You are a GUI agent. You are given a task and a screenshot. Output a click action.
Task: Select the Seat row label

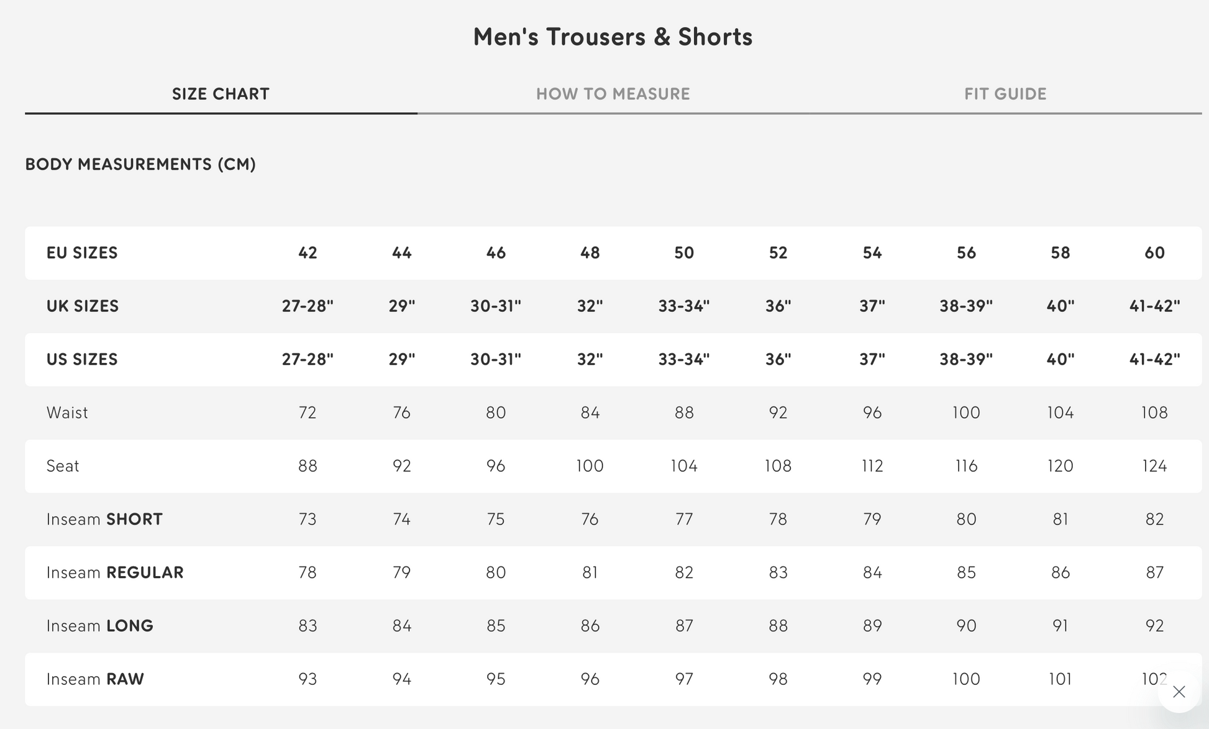[x=62, y=466]
